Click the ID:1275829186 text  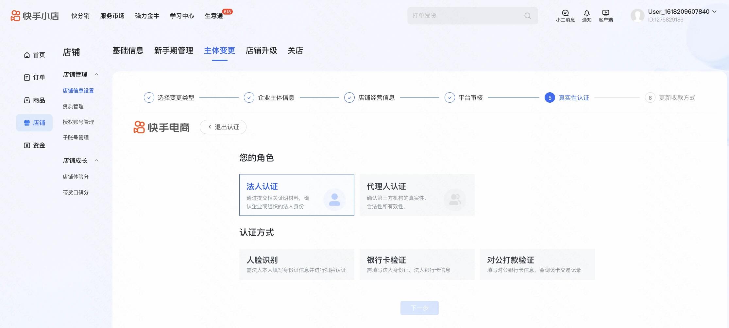[666, 20]
